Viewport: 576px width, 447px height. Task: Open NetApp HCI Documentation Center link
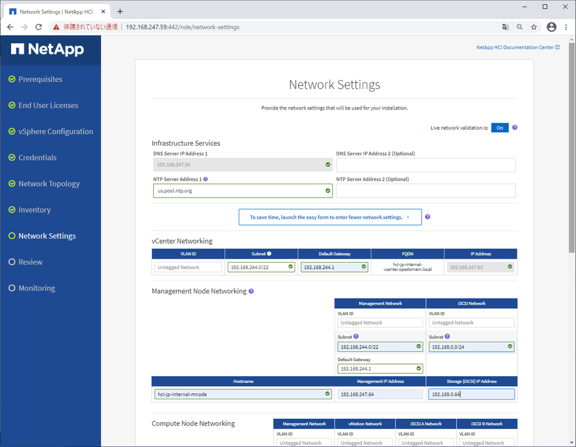pos(518,47)
